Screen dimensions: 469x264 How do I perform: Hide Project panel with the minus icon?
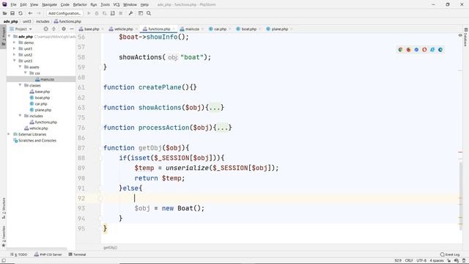coord(72,29)
